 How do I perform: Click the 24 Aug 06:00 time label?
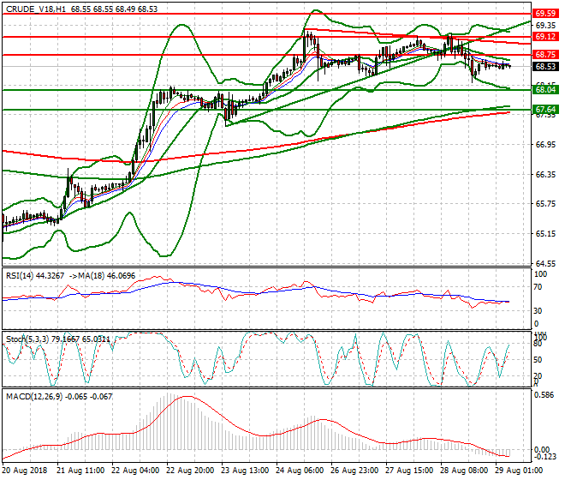(x=300, y=471)
